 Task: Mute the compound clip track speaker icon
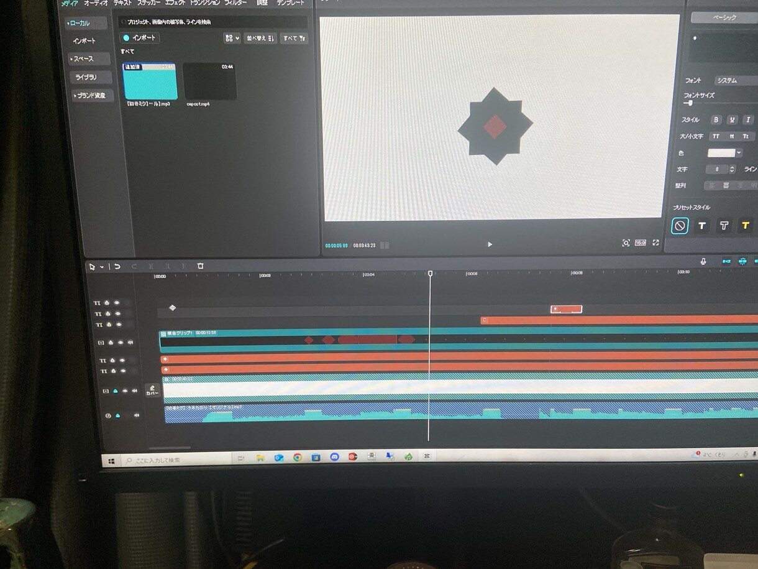tap(130, 342)
